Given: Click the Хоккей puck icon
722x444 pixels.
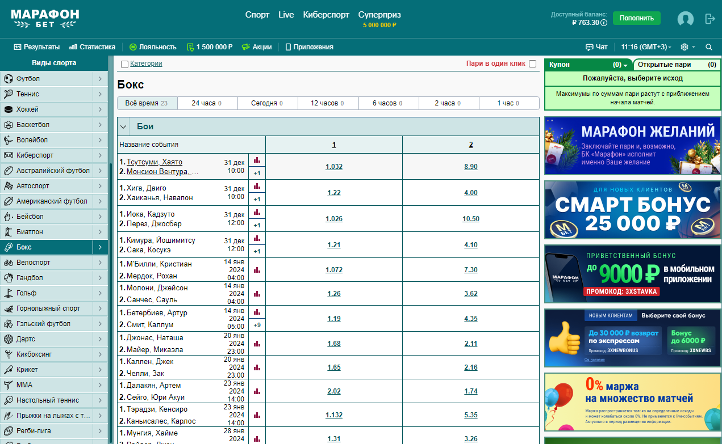Looking at the screenshot, I should pyautogui.click(x=9, y=109).
